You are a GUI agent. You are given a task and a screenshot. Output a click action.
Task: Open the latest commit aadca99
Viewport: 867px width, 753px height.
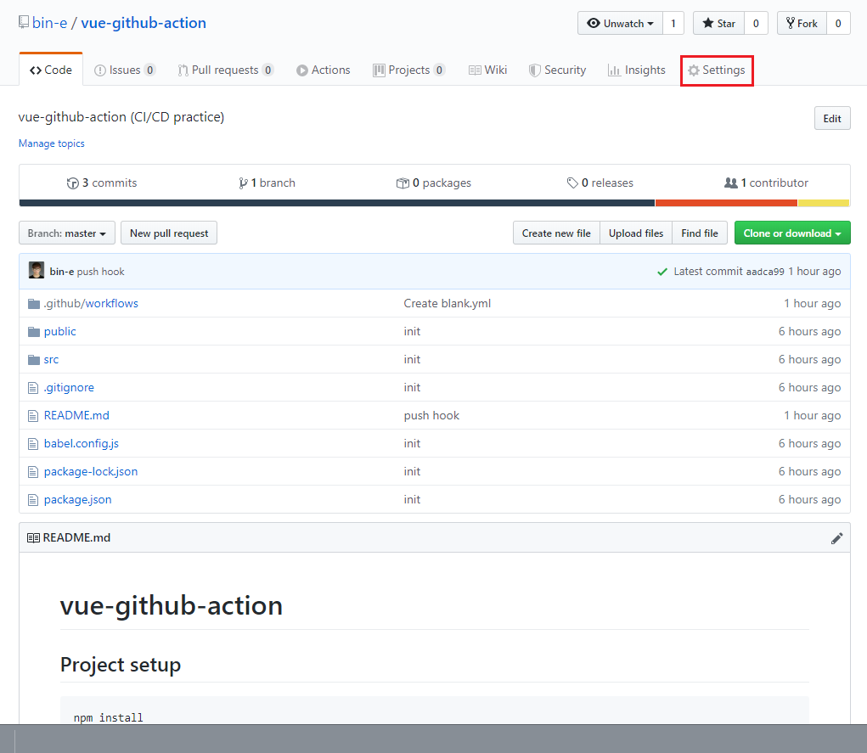point(765,272)
